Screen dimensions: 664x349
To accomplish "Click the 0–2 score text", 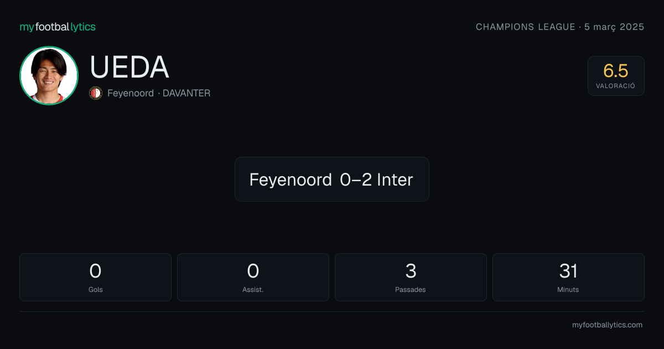I will (356, 179).
